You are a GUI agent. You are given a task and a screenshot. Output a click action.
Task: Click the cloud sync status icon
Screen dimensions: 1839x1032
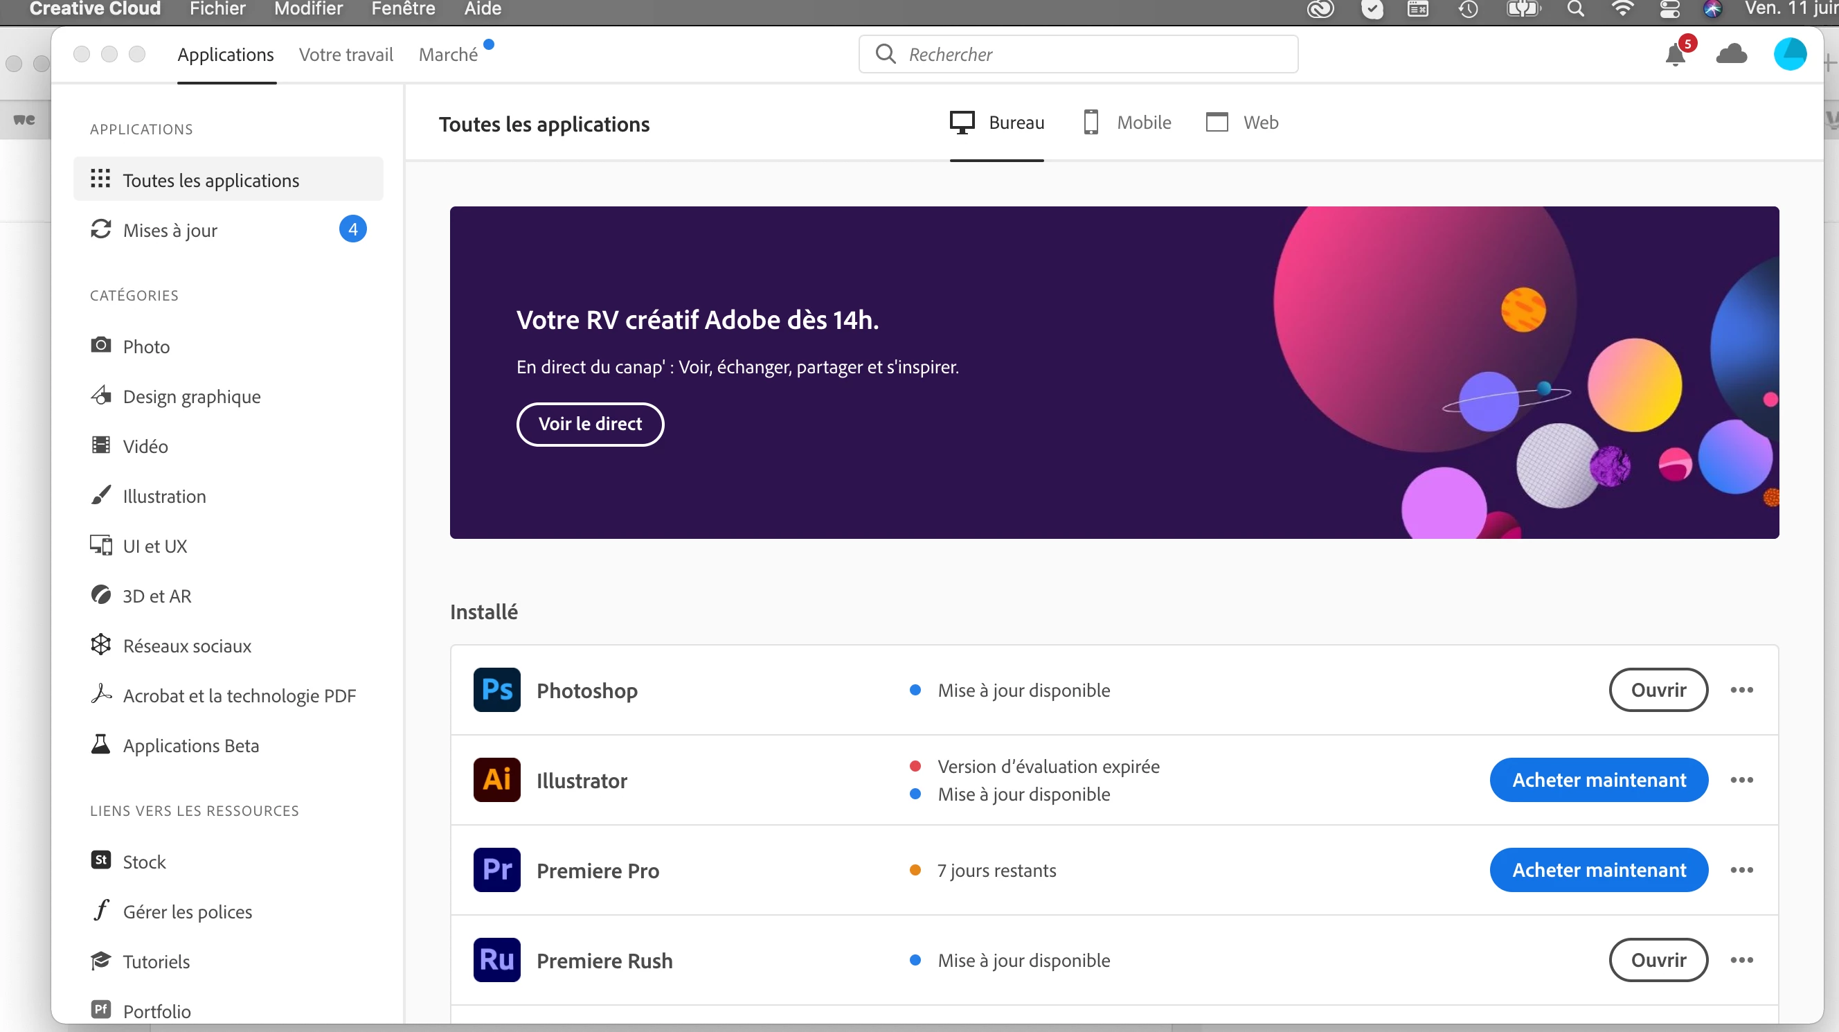click(1731, 54)
